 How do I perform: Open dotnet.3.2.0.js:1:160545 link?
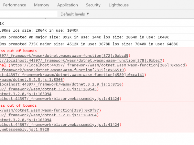48,89
